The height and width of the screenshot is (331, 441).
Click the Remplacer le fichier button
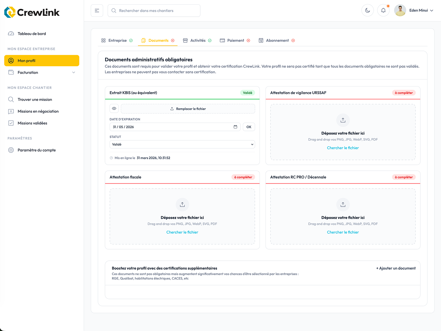pyautogui.click(x=188, y=109)
